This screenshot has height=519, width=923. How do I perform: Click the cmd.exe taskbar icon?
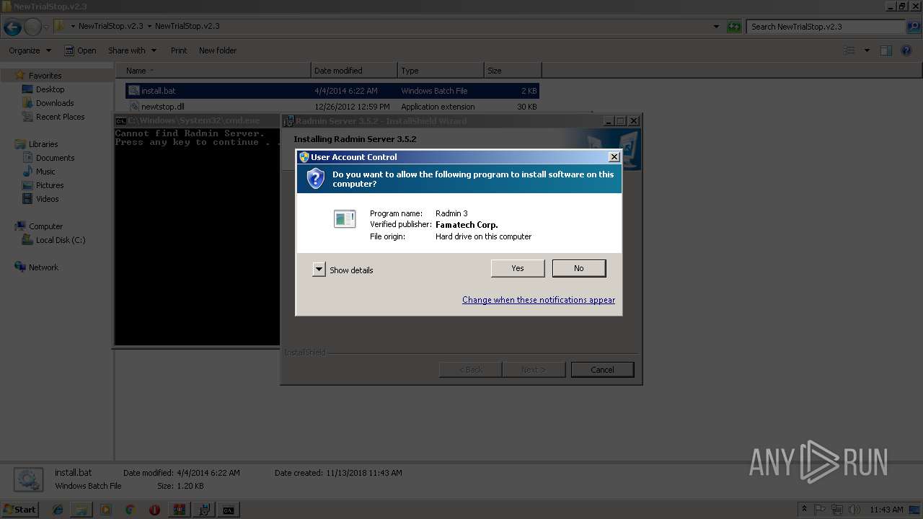tap(228, 510)
